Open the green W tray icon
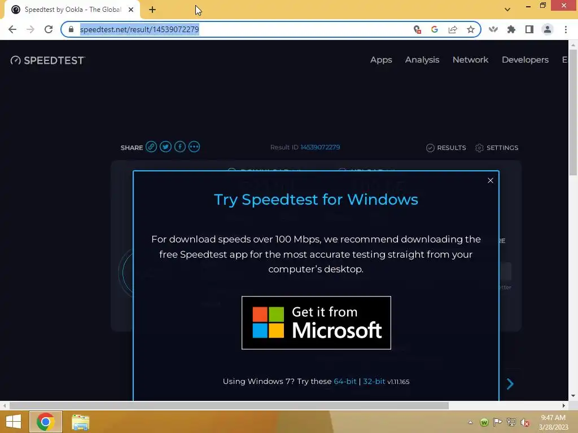 click(x=484, y=422)
